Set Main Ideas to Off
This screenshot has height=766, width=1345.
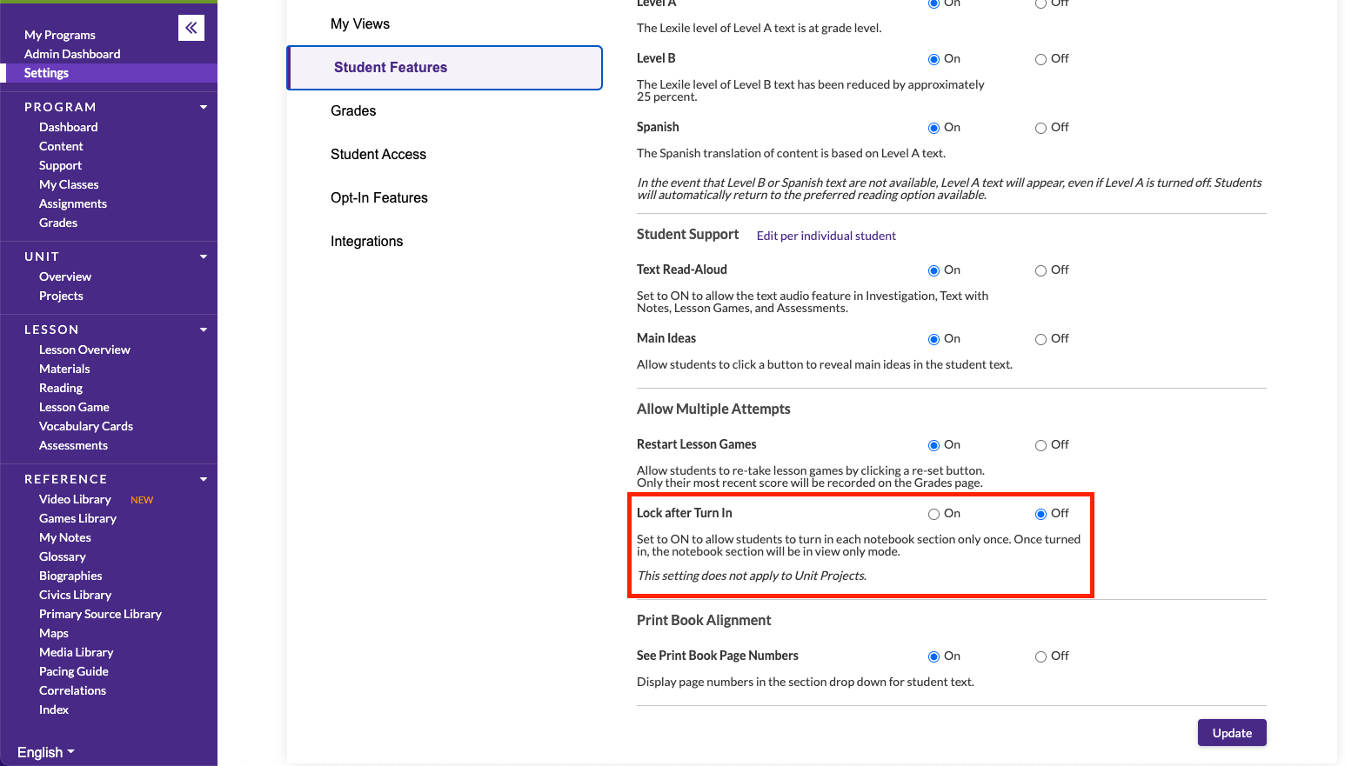click(1041, 339)
